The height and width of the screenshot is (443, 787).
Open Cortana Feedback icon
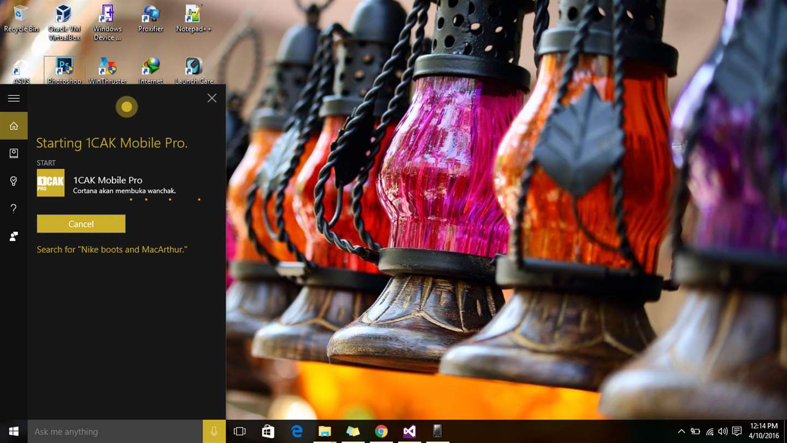pos(14,236)
